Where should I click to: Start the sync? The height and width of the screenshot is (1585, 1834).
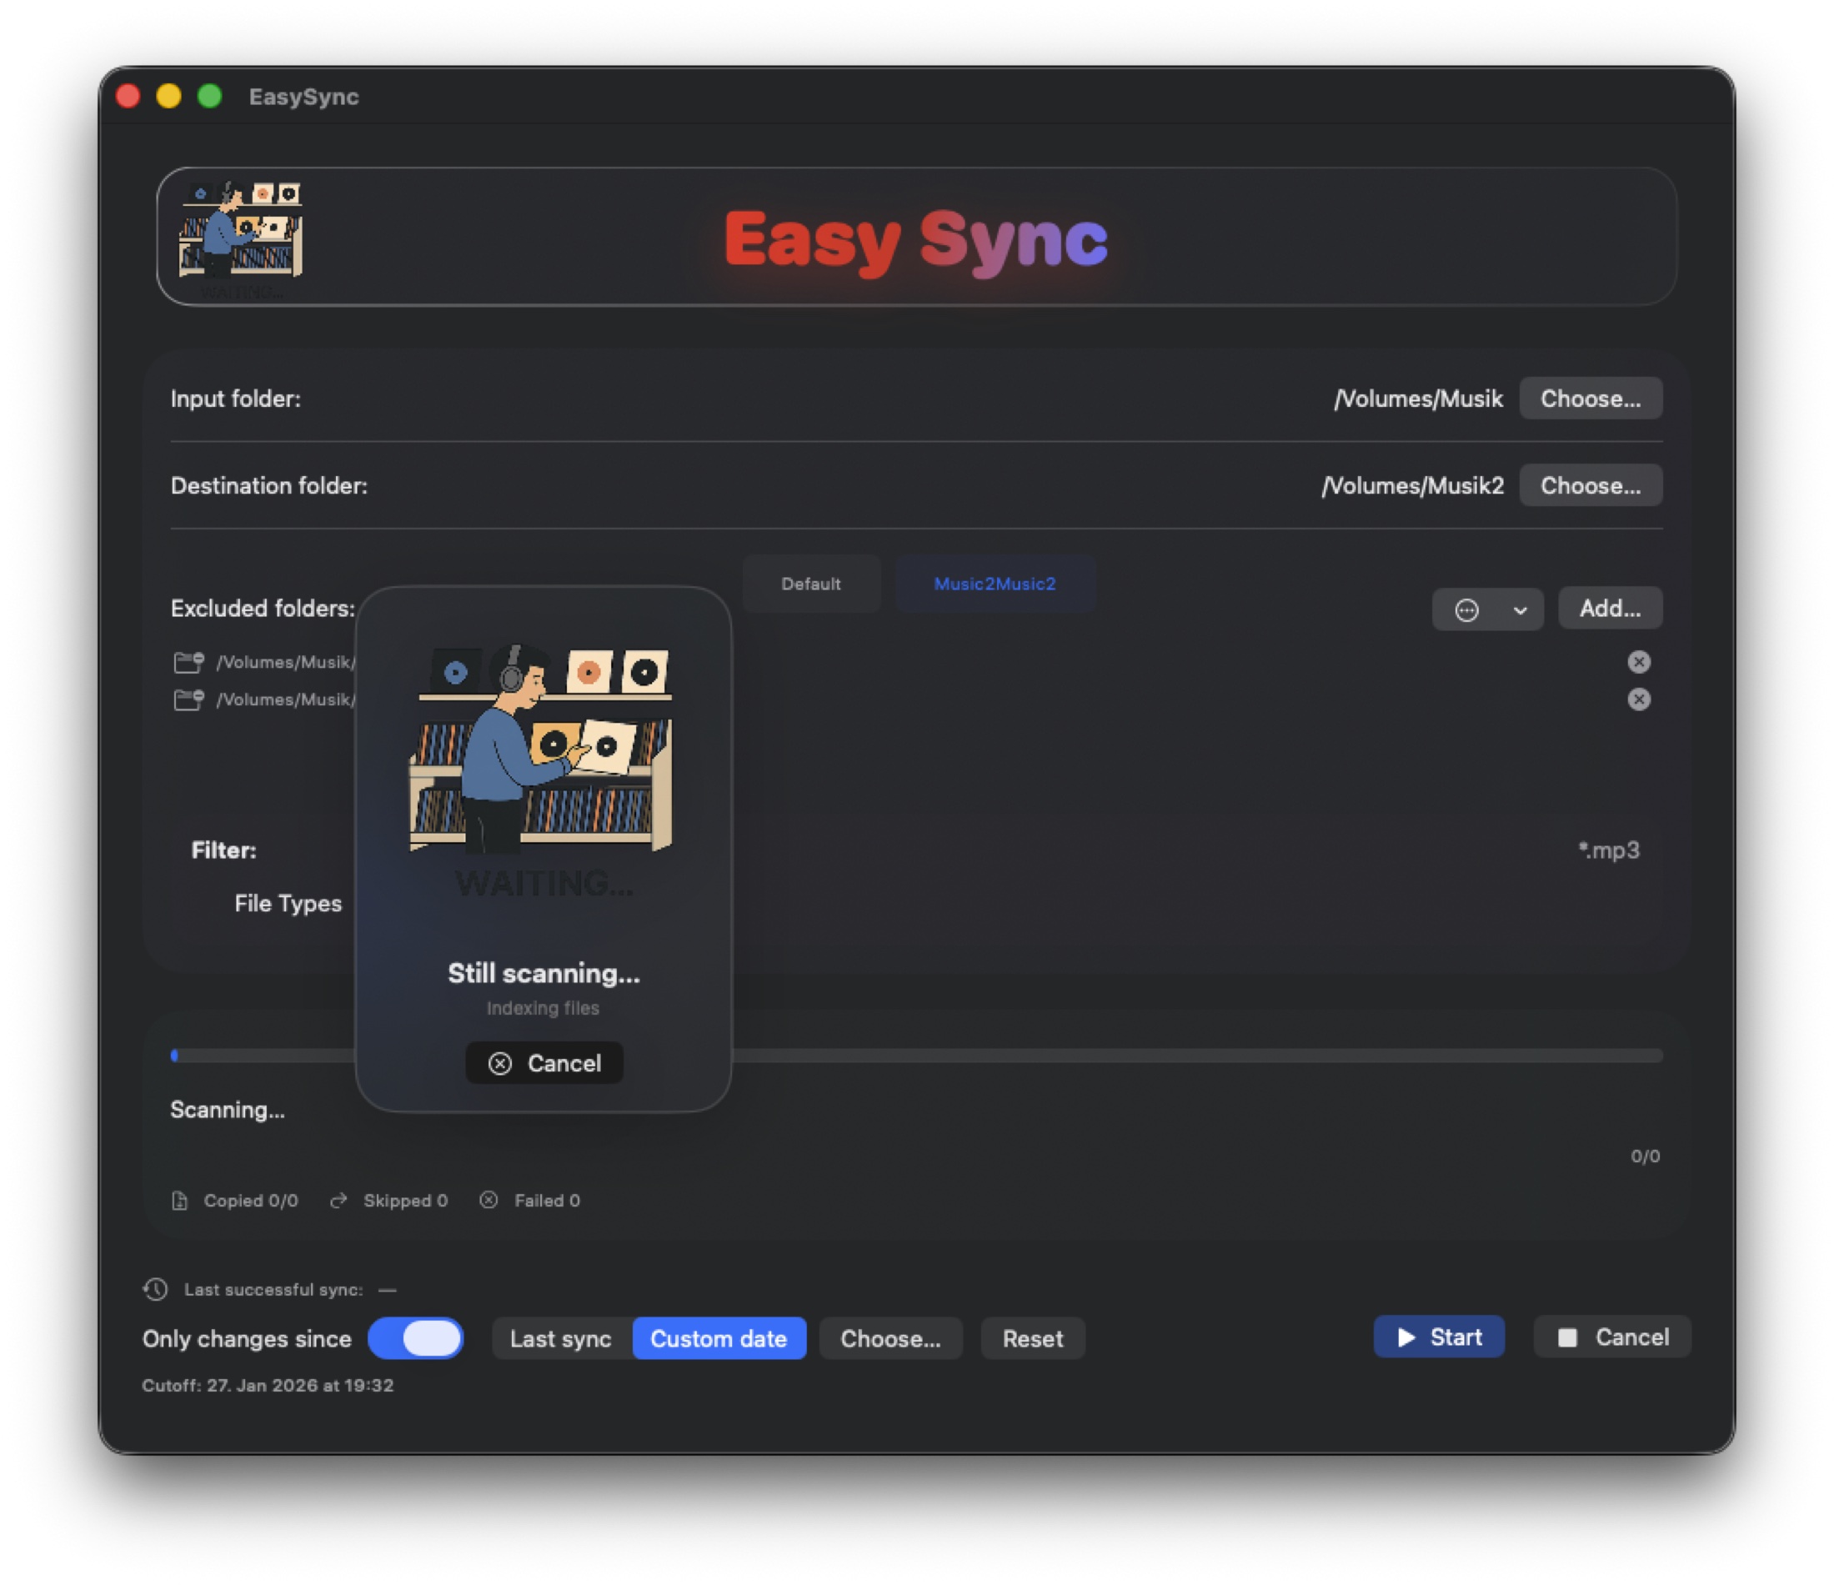click(1438, 1337)
